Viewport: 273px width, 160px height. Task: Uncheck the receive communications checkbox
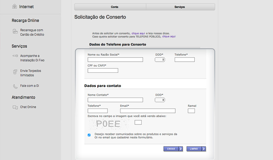point(89,135)
